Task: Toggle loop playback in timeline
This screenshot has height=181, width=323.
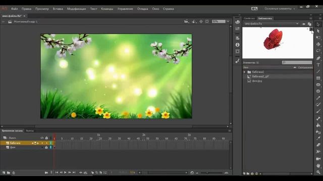Action: click(85, 172)
